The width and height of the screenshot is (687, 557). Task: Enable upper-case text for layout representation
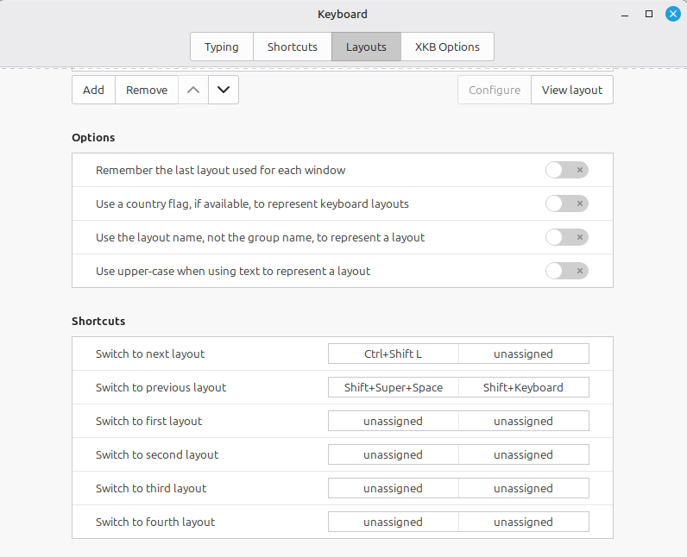point(566,271)
